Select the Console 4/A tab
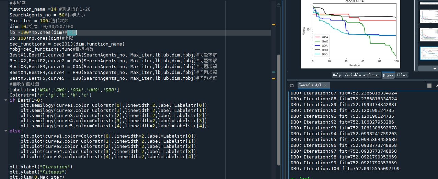 point(310,85)
